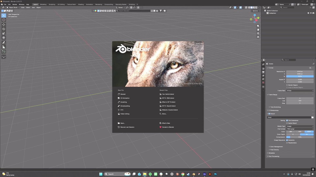Screen dimensions: 316x177
Task: Select the Move tool in toolbar
Action: (x=4, y=24)
